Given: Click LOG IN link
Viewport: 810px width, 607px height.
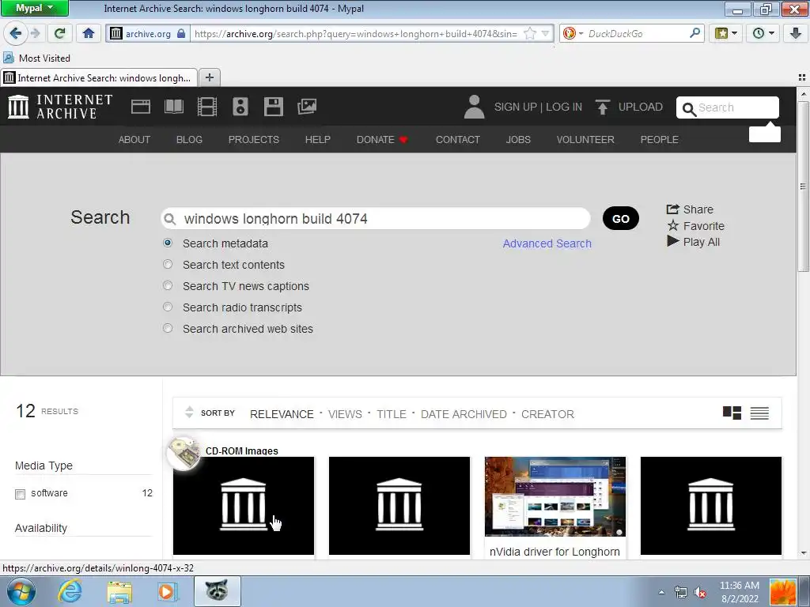Looking at the screenshot, I should 564,107.
